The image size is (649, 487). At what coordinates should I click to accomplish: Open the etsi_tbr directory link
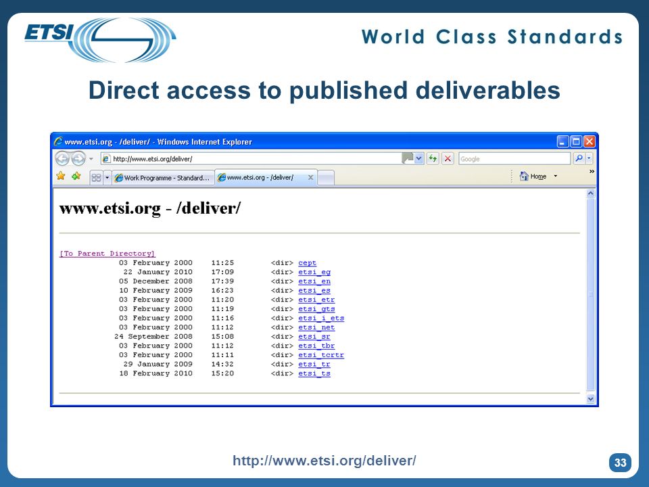(x=316, y=346)
